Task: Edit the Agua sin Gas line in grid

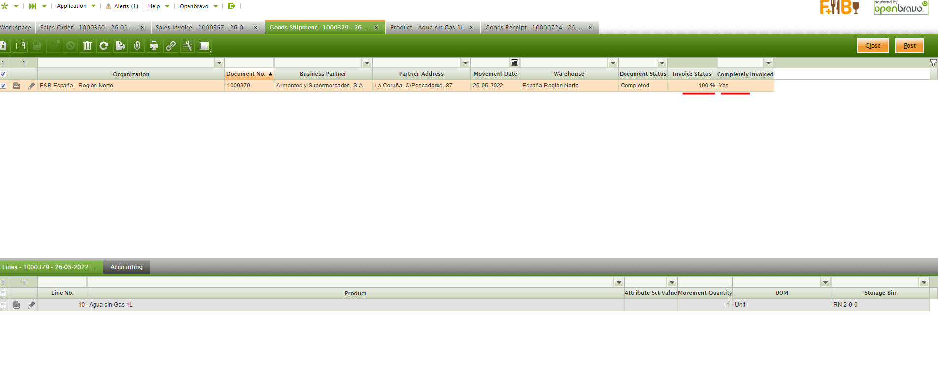Action: [x=31, y=305]
